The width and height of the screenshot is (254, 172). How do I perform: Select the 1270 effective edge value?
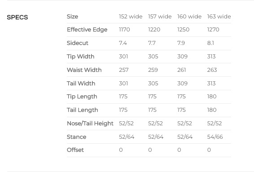[x=213, y=30]
